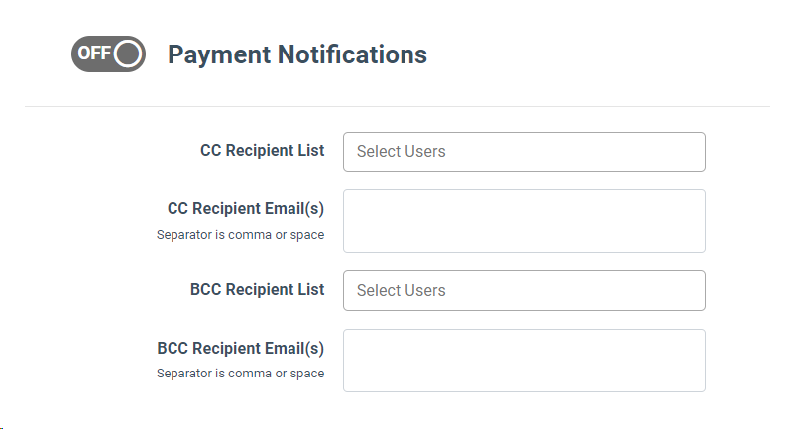Image resolution: width=809 pixels, height=429 pixels.
Task: Click the right end of the CC Recipient List field
Action: pos(689,152)
